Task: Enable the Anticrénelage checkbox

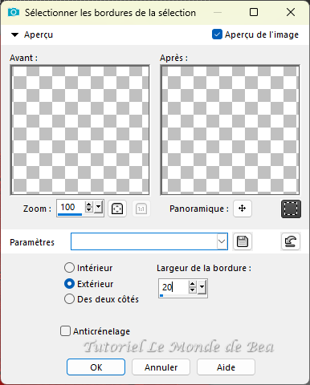Action: [x=65, y=330]
